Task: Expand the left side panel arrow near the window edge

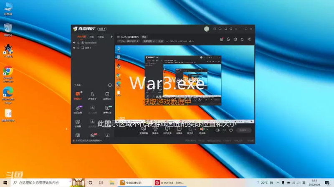Action: point(66,129)
